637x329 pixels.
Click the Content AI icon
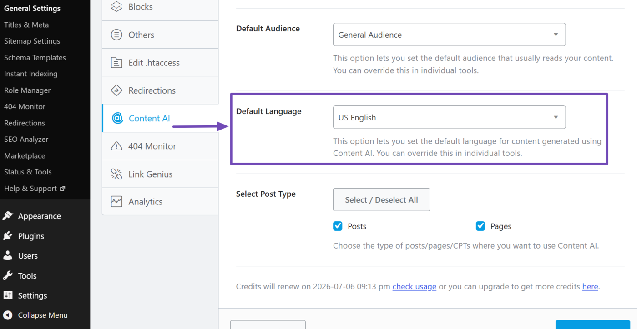[117, 118]
